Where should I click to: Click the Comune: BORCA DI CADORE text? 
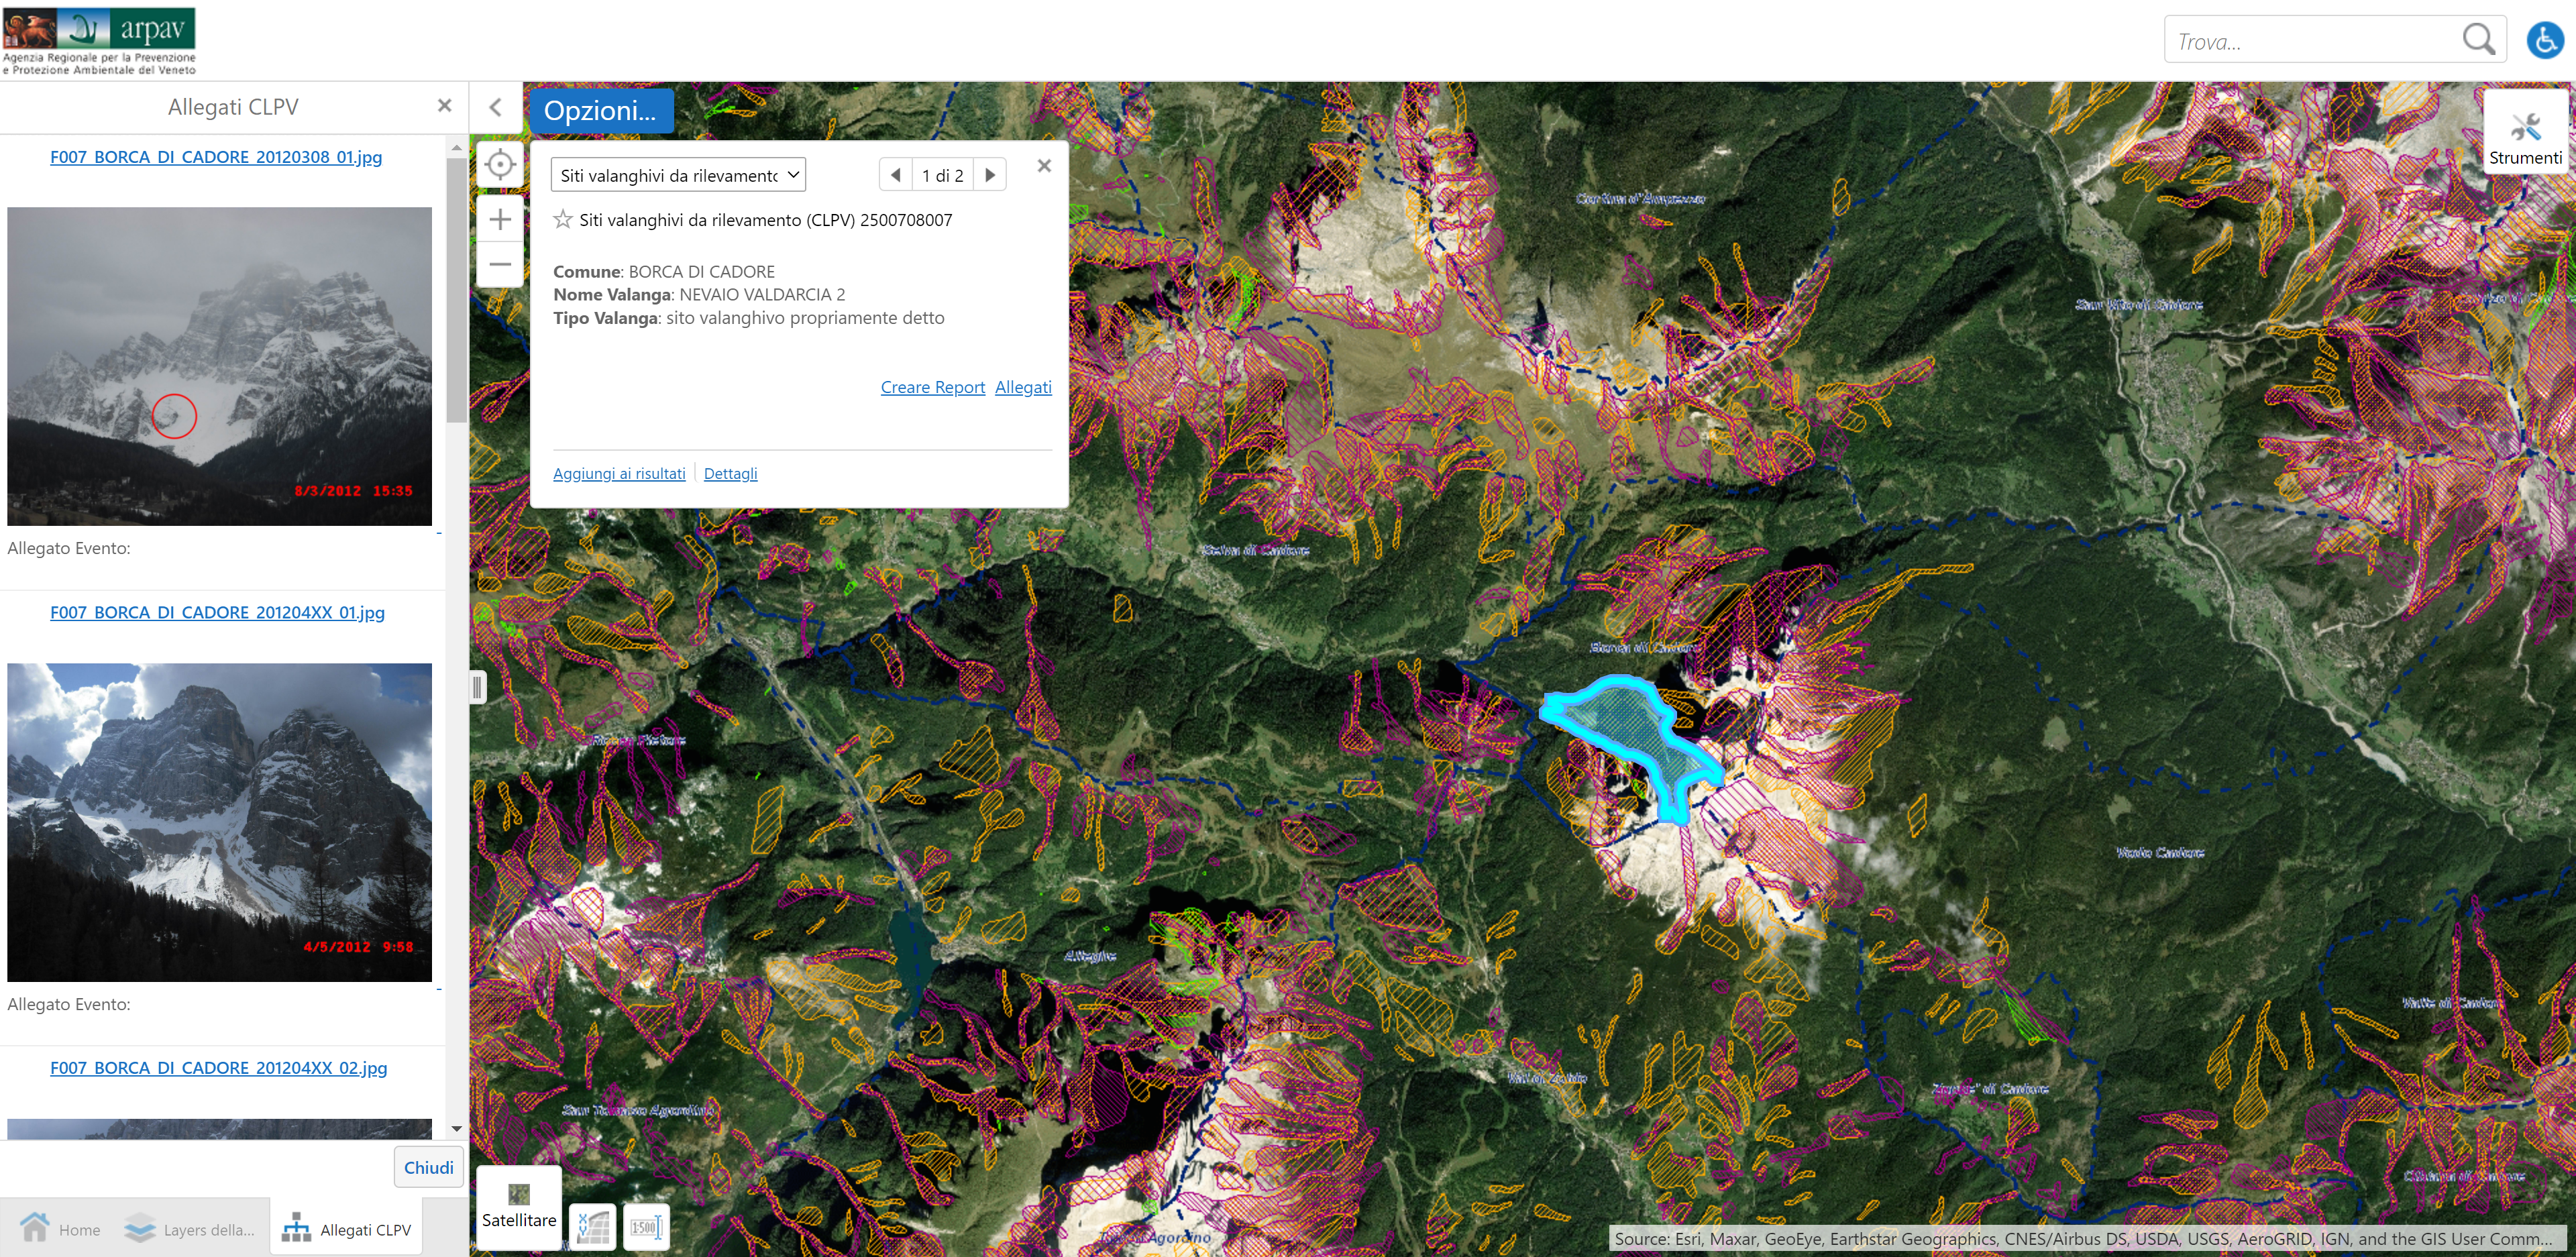pos(664,271)
